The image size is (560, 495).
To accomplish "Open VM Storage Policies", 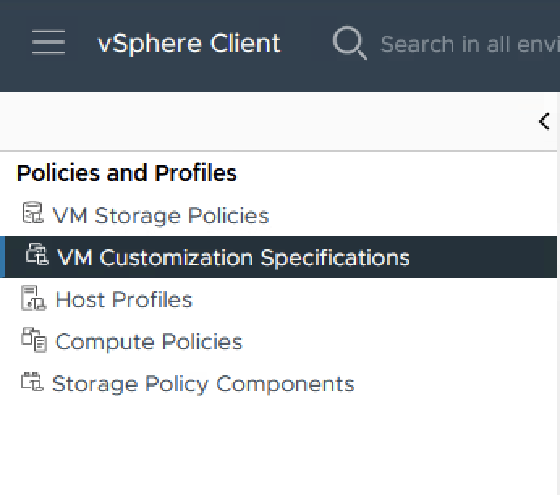I will coord(160,215).
